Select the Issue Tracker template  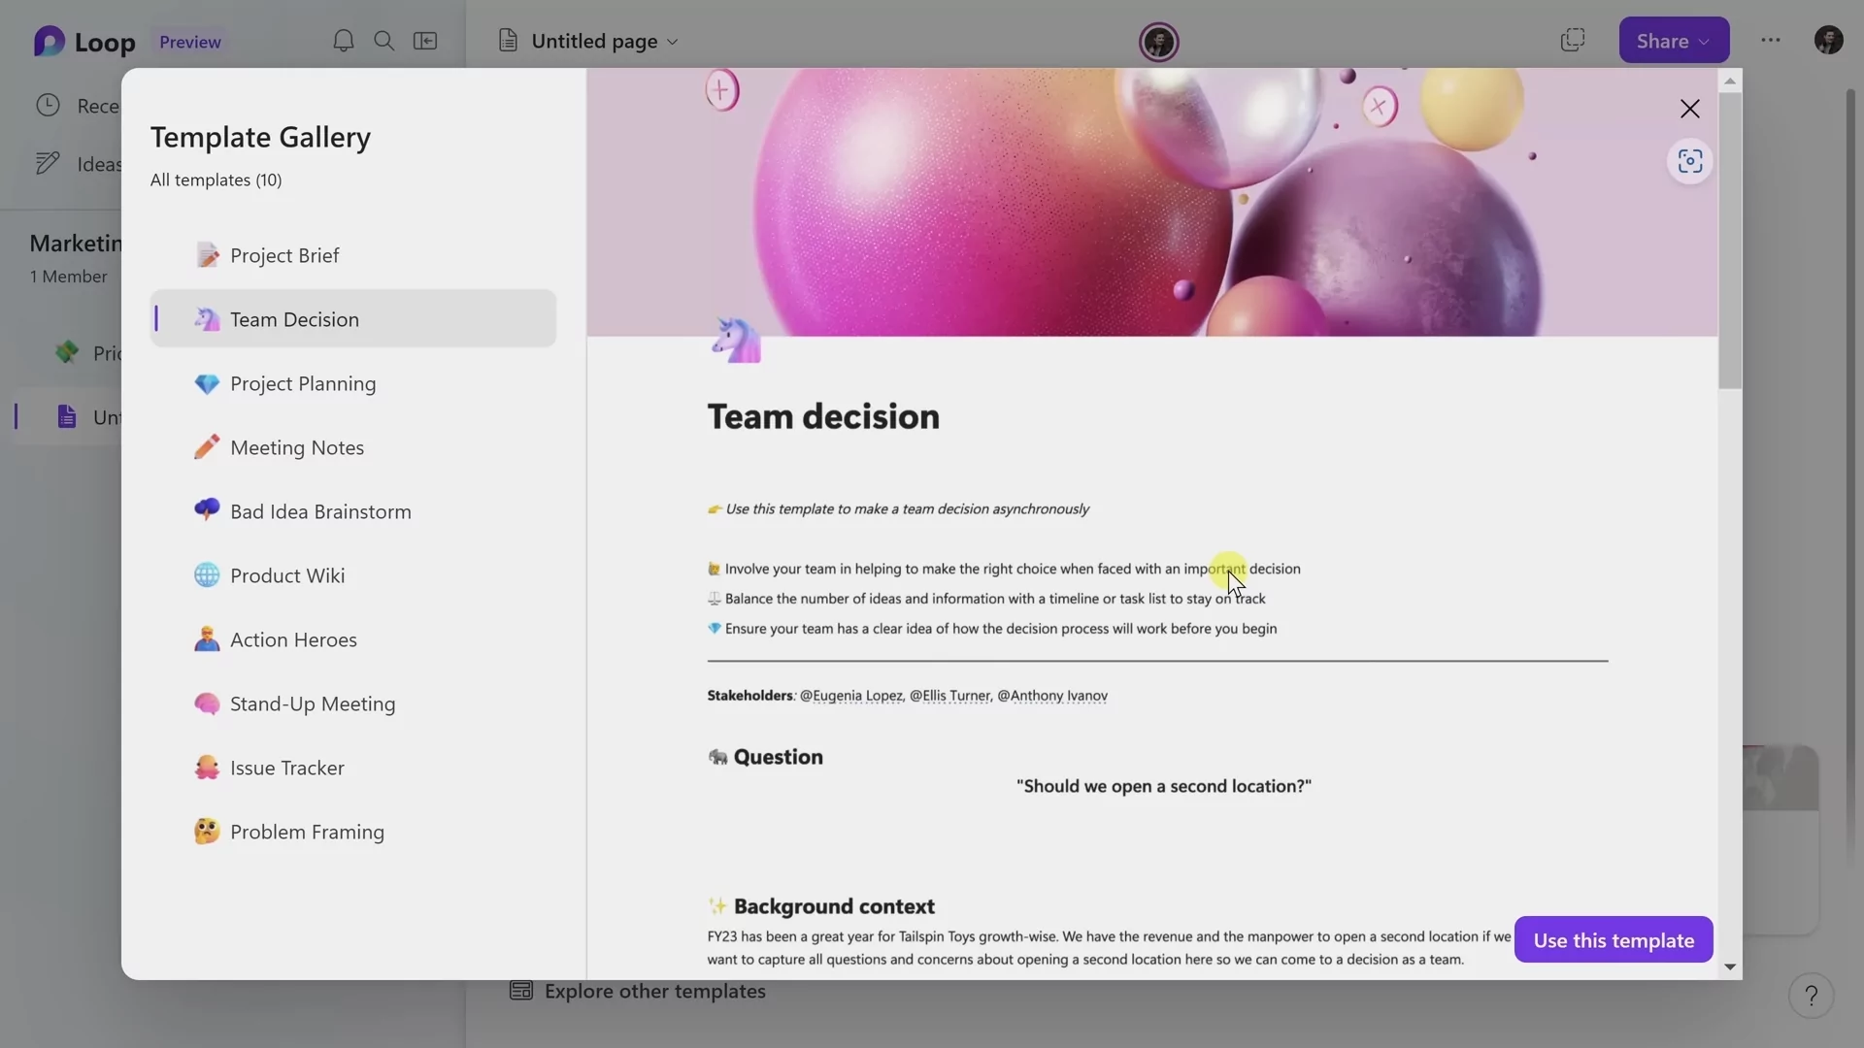tap(353, 768)
